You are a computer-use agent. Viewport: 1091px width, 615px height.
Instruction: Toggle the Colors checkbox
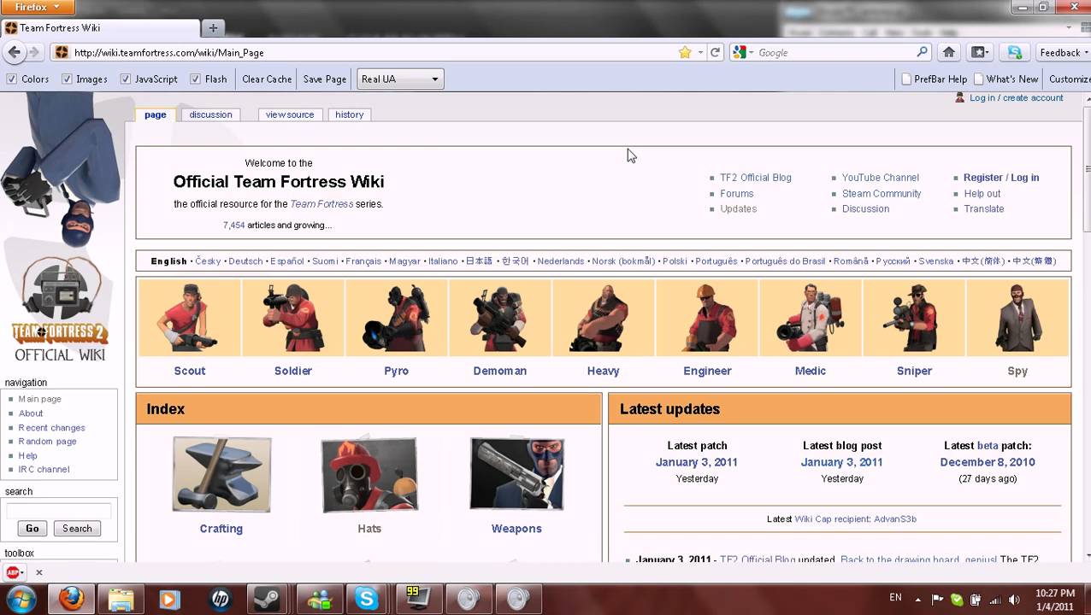coord(12,79)
